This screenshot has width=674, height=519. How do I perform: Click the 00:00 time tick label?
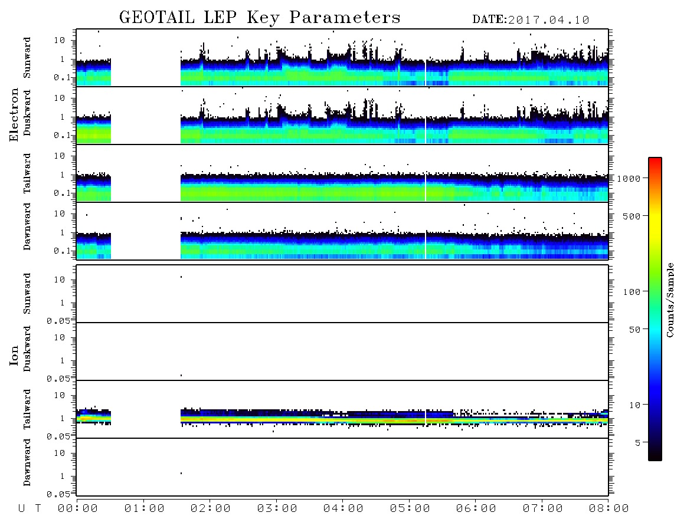pos(78,509)
